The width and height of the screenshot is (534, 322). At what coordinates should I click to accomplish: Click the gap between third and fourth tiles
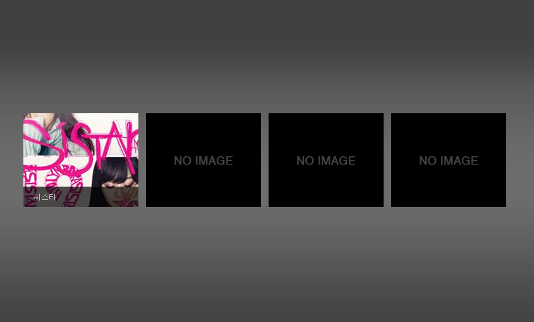387,160
